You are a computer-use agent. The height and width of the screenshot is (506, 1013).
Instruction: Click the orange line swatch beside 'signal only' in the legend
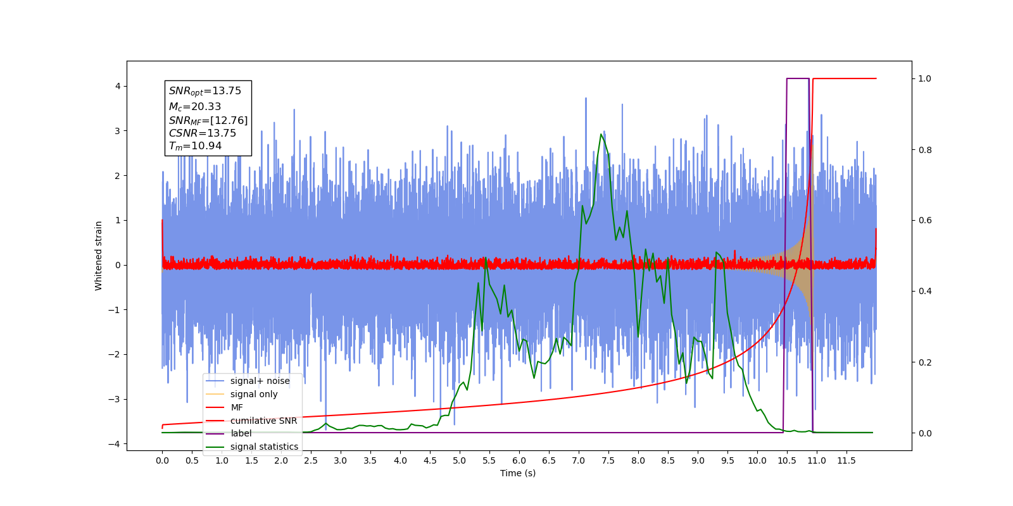coord(215,394)
